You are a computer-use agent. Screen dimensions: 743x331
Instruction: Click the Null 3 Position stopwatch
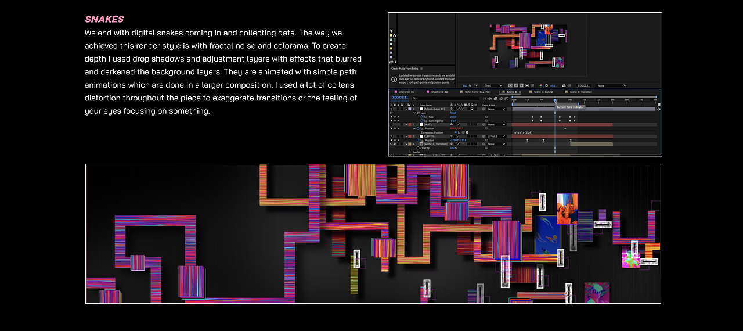point(418,128)
